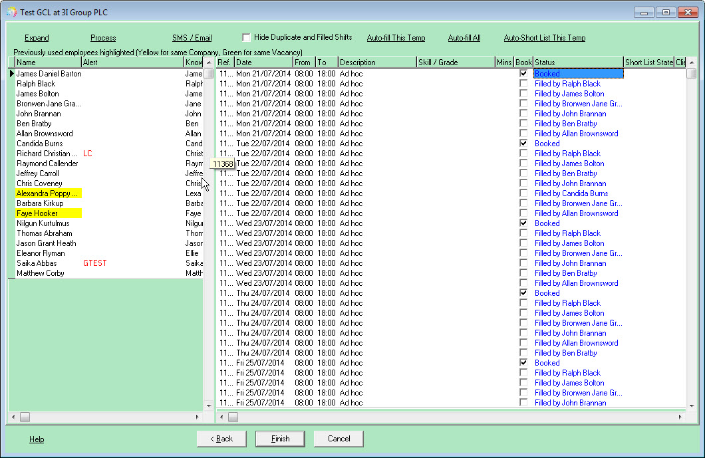Click up arrow of the employee list vertical scrollbar

coord(209,62)
